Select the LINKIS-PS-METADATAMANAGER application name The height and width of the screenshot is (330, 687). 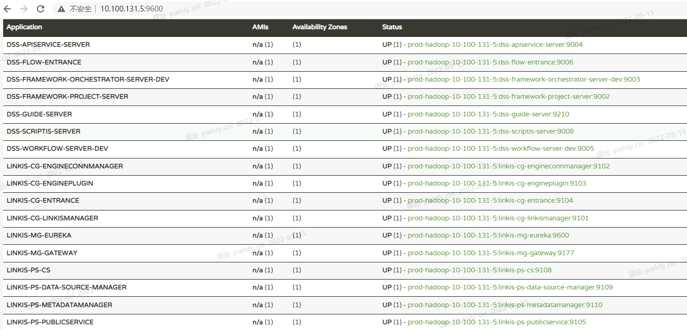pos(59,305)
